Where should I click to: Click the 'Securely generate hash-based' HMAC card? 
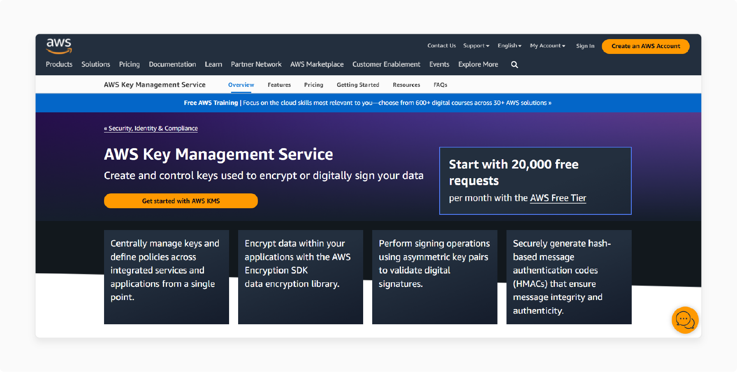(569, 277)
